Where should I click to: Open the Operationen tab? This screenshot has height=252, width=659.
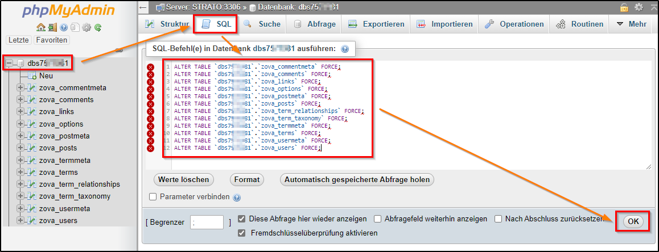[x=514, y=24]
